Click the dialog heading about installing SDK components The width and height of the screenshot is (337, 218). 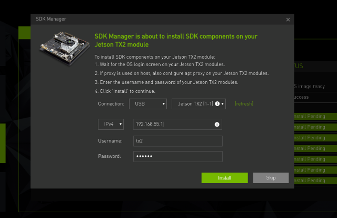pyautogui.click(x=176, y=40)
